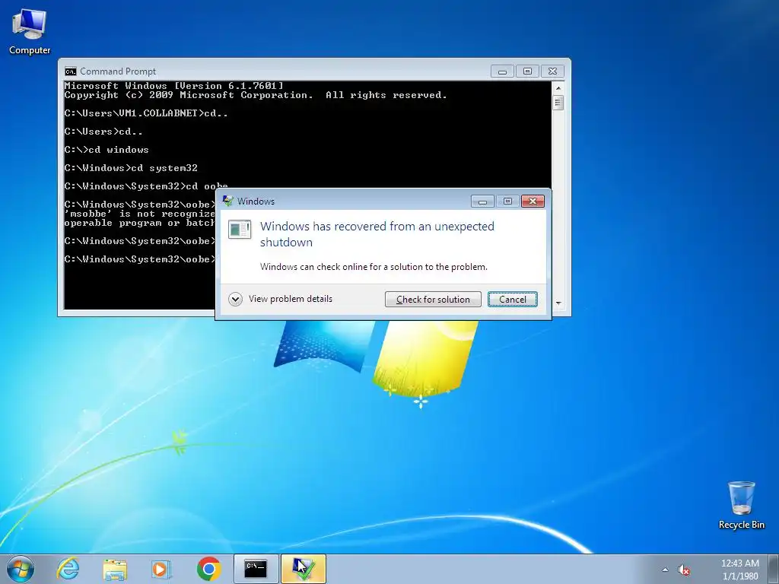This screenshot has width=779, height=584.
Task: Click the Show desktop strip
Action: click(x=775, y=569)
